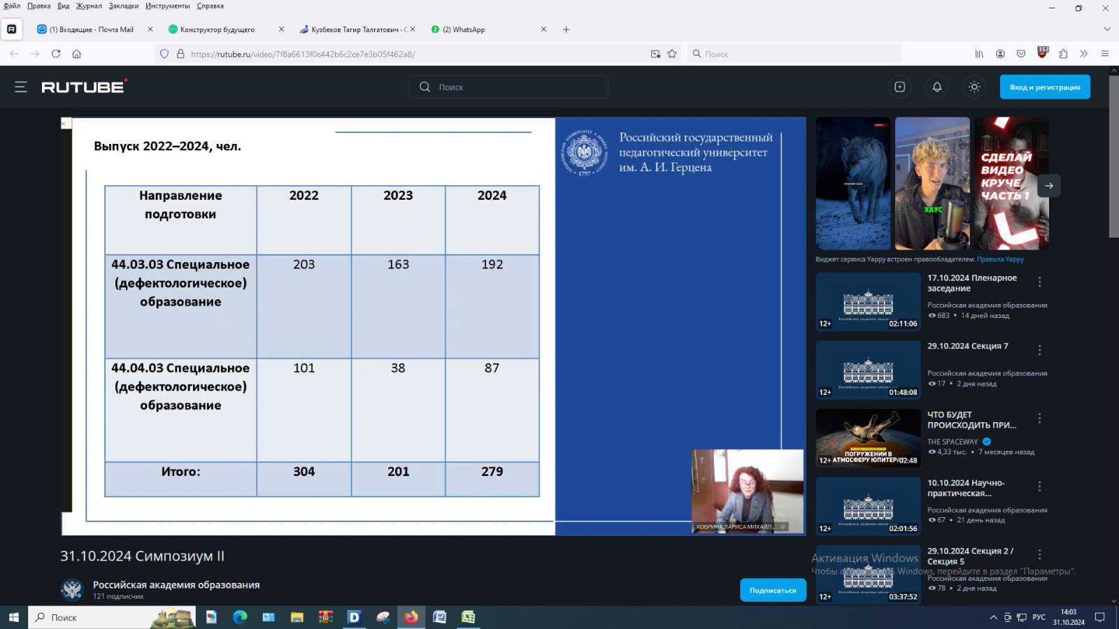Toggle light/dark theme sun icon
Screen dimensions: 1119x629
[974, 87]
